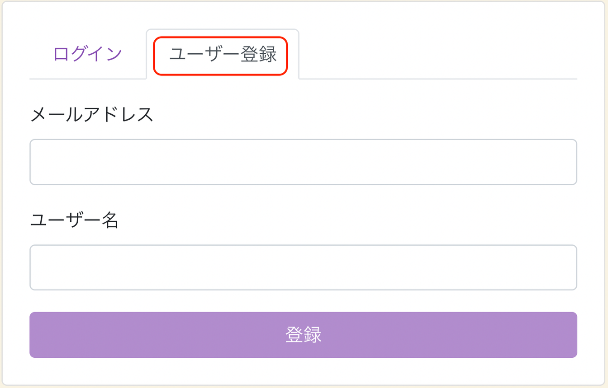Place cursor in username box
The image size is (608, 388).
(x=303, y=267)
